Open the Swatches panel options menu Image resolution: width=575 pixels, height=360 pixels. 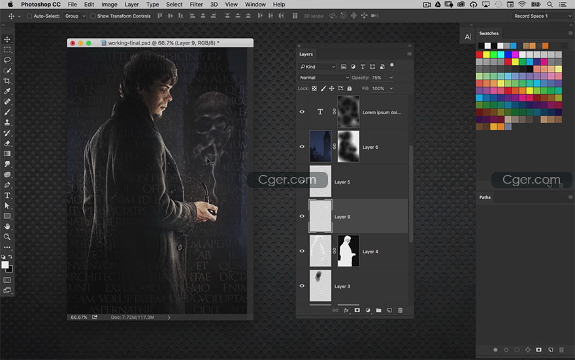pos(570,33)
